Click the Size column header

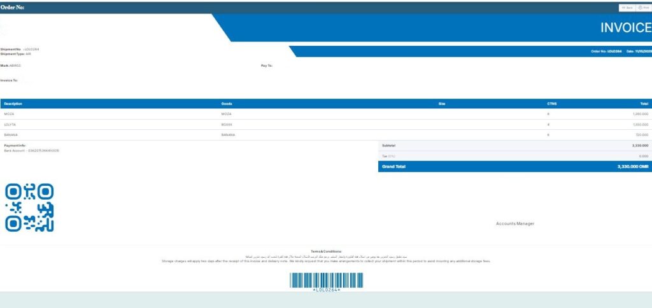pos(442,103)
